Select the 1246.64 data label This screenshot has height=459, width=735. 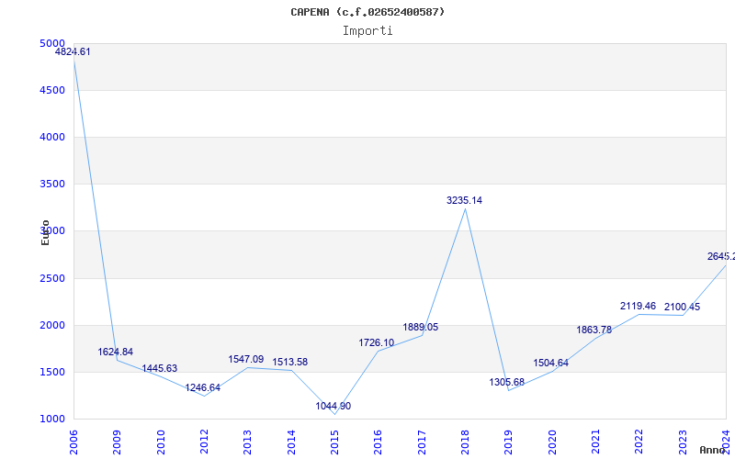tap(202, 387)
